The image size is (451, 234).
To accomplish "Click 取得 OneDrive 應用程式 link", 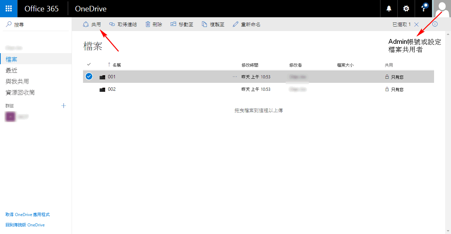I will (x=28, y=215).
